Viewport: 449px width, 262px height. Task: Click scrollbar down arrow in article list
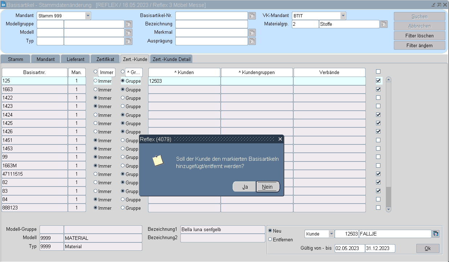[388, 209]
